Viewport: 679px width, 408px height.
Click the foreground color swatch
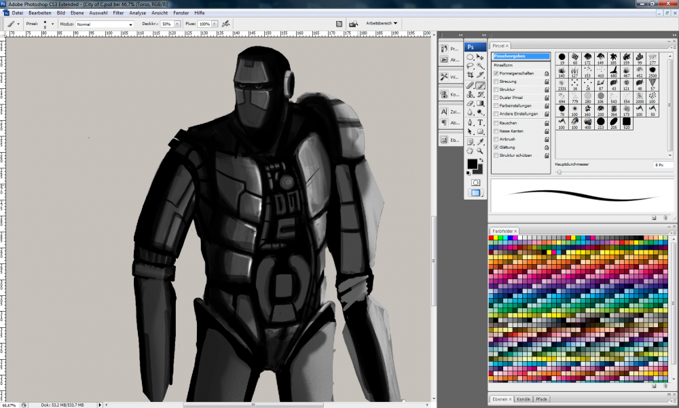471,164
